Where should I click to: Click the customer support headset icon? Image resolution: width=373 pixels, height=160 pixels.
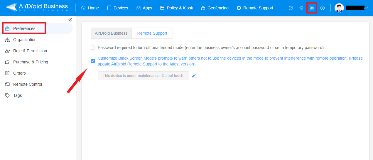[301, 8]
